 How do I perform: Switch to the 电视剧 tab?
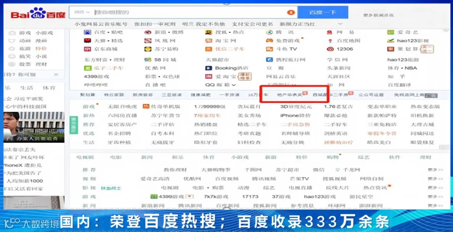(x=85, y=157)
